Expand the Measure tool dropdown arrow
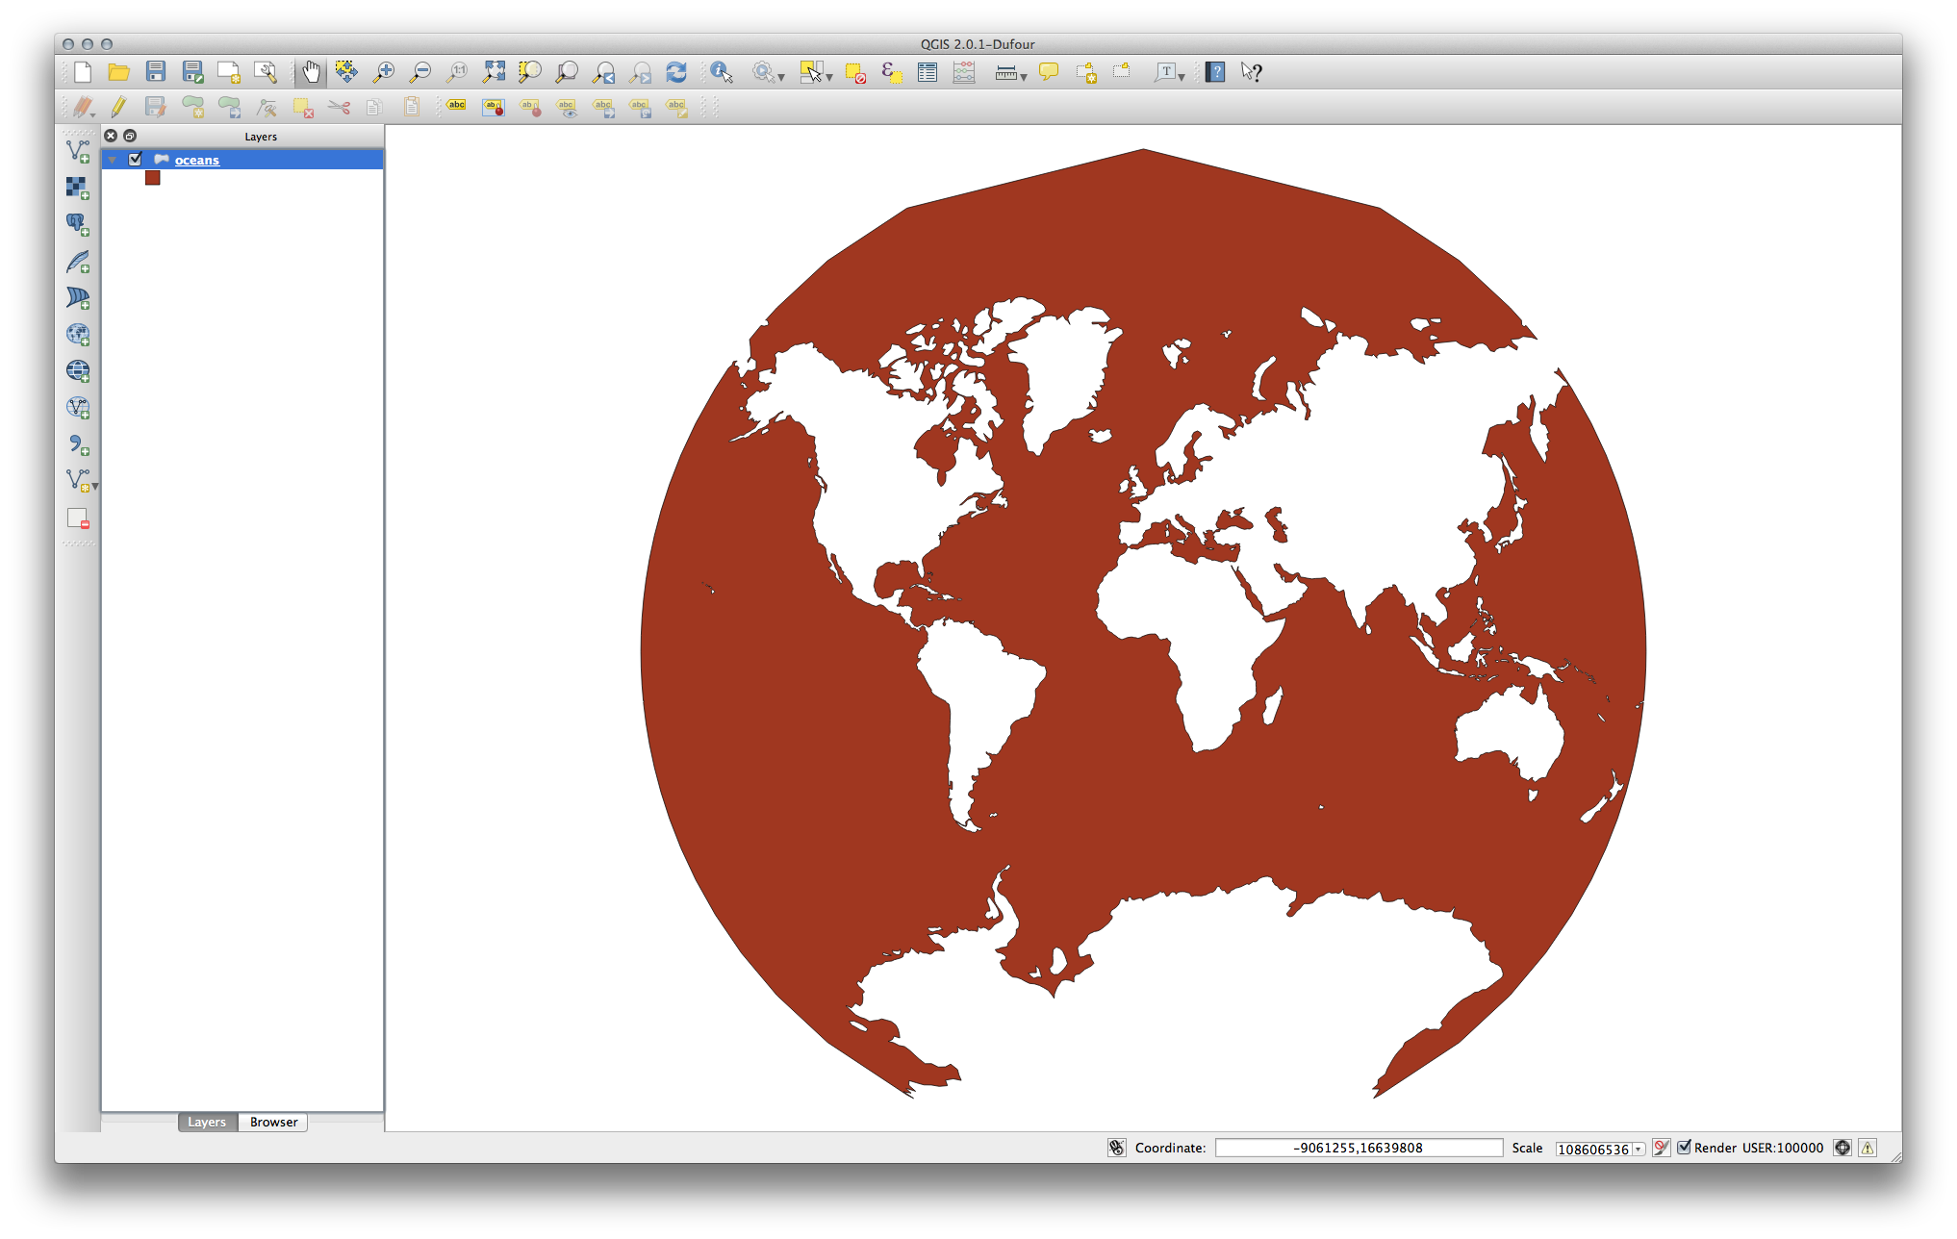Viewport: 1957px width, 1239px height. click(x=1024, y=76)
